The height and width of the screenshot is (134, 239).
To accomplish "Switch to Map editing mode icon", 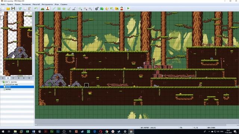I will pyautogui.click(x=43, y=9).
